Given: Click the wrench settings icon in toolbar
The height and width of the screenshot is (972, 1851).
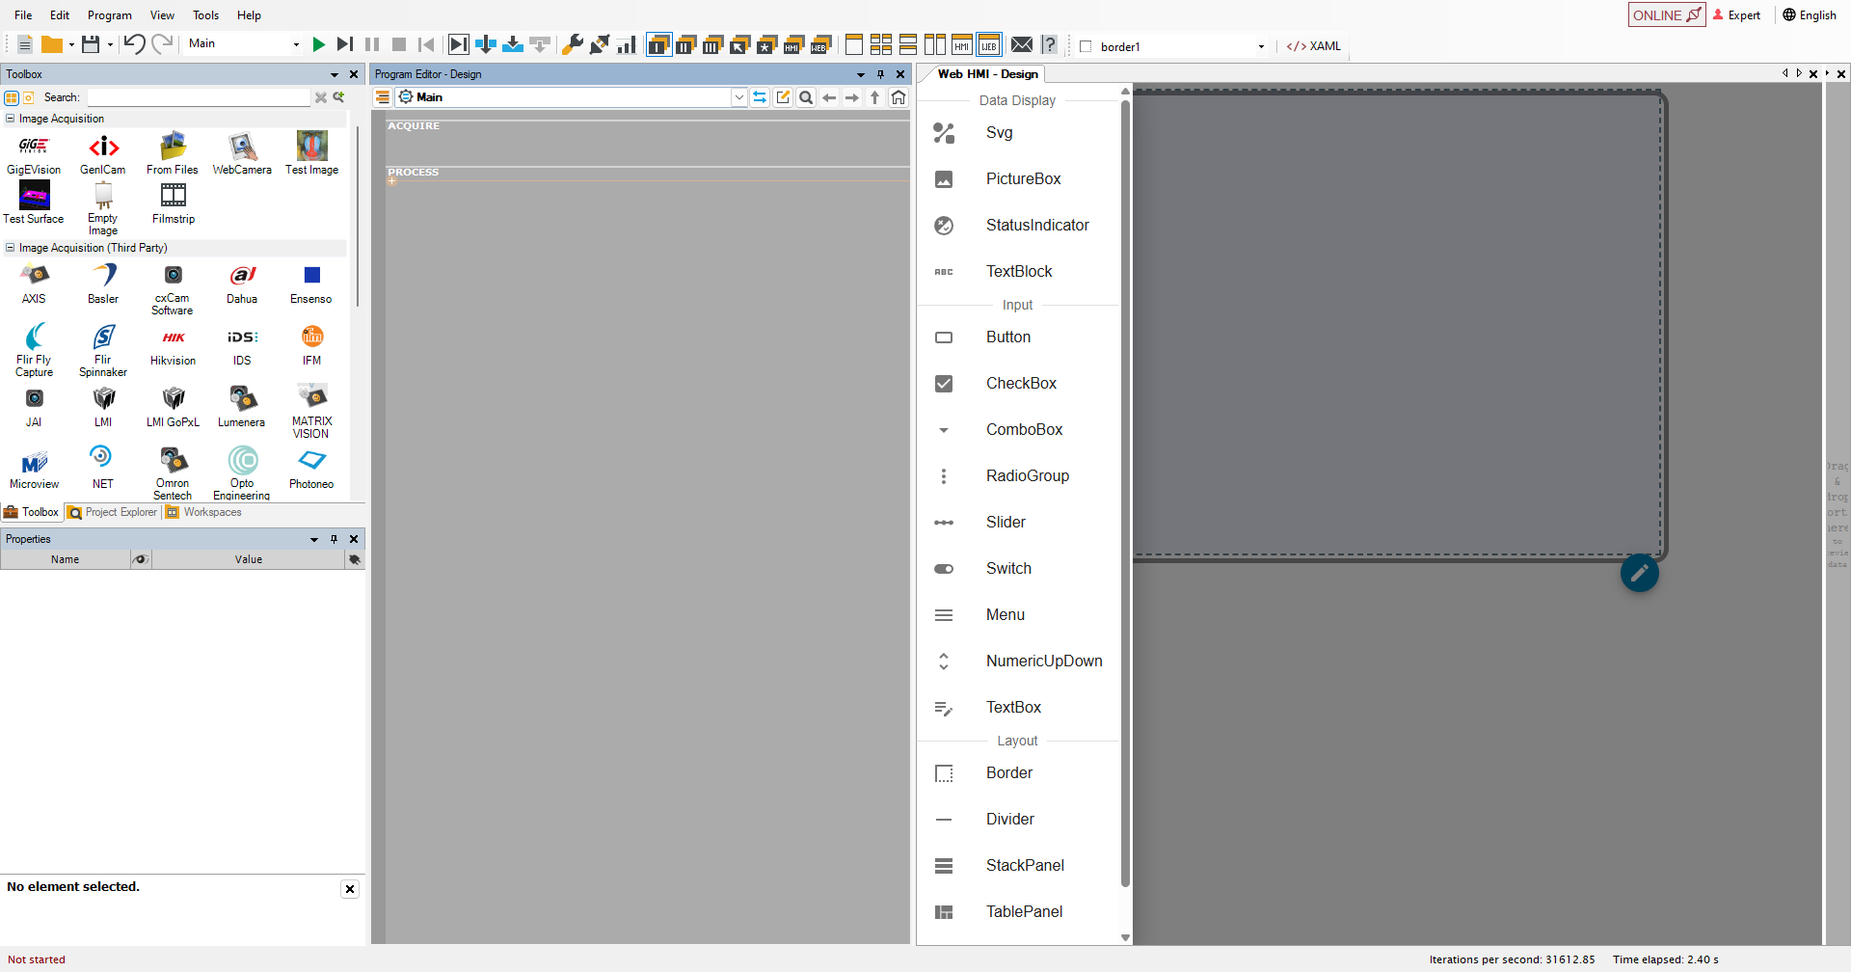Looking at the screenshot, I should point(572,44).
